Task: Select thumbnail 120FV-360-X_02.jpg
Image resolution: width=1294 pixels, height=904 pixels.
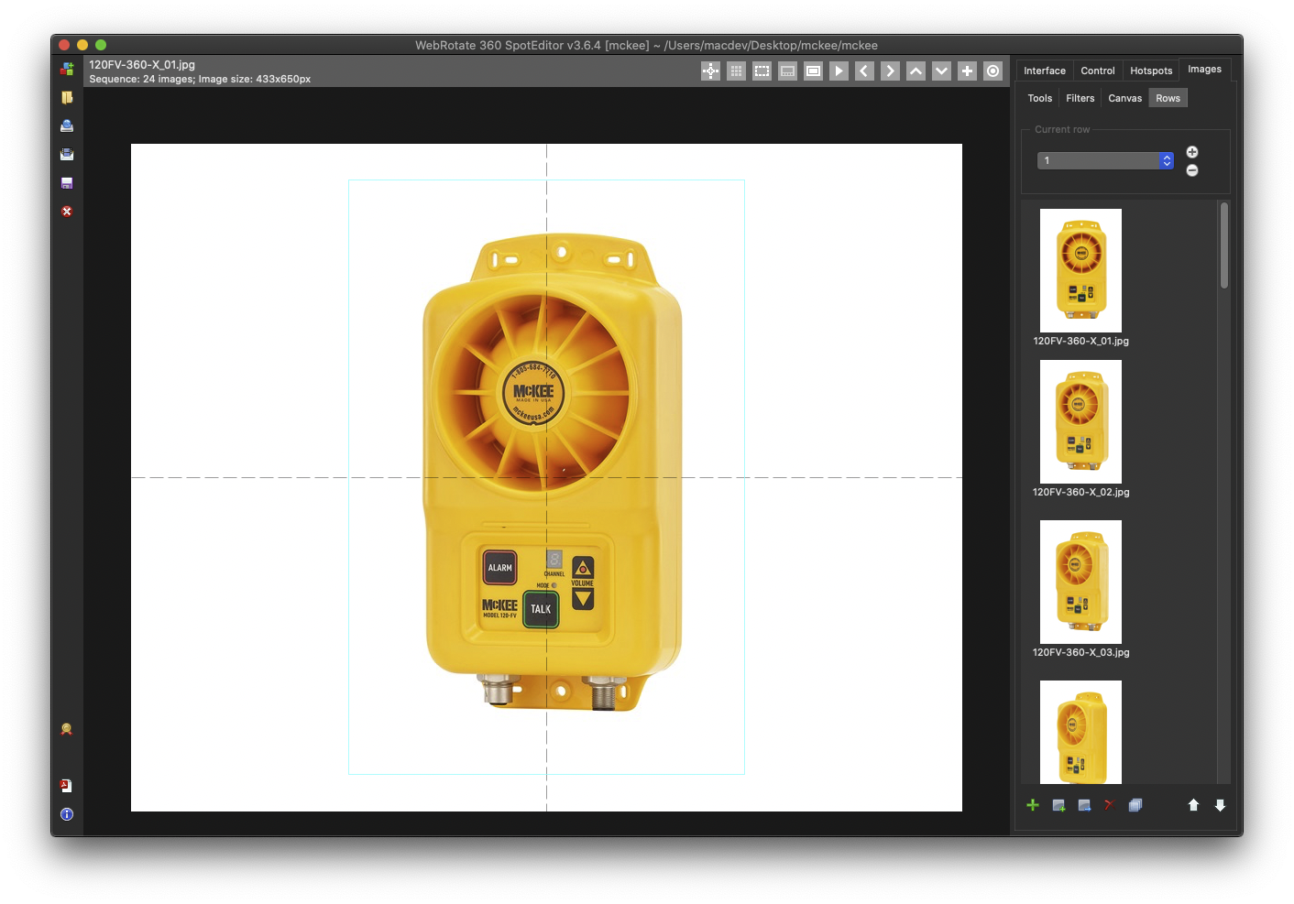Action: click(x=1080, y=421)
